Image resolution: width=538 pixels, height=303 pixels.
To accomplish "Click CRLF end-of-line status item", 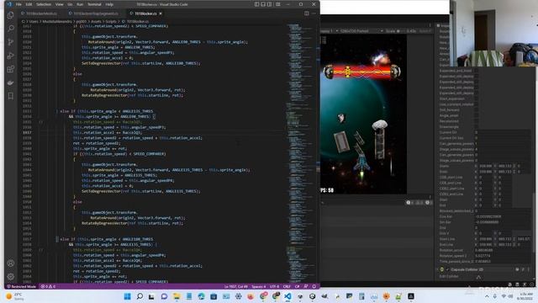I will coord(287,286).
